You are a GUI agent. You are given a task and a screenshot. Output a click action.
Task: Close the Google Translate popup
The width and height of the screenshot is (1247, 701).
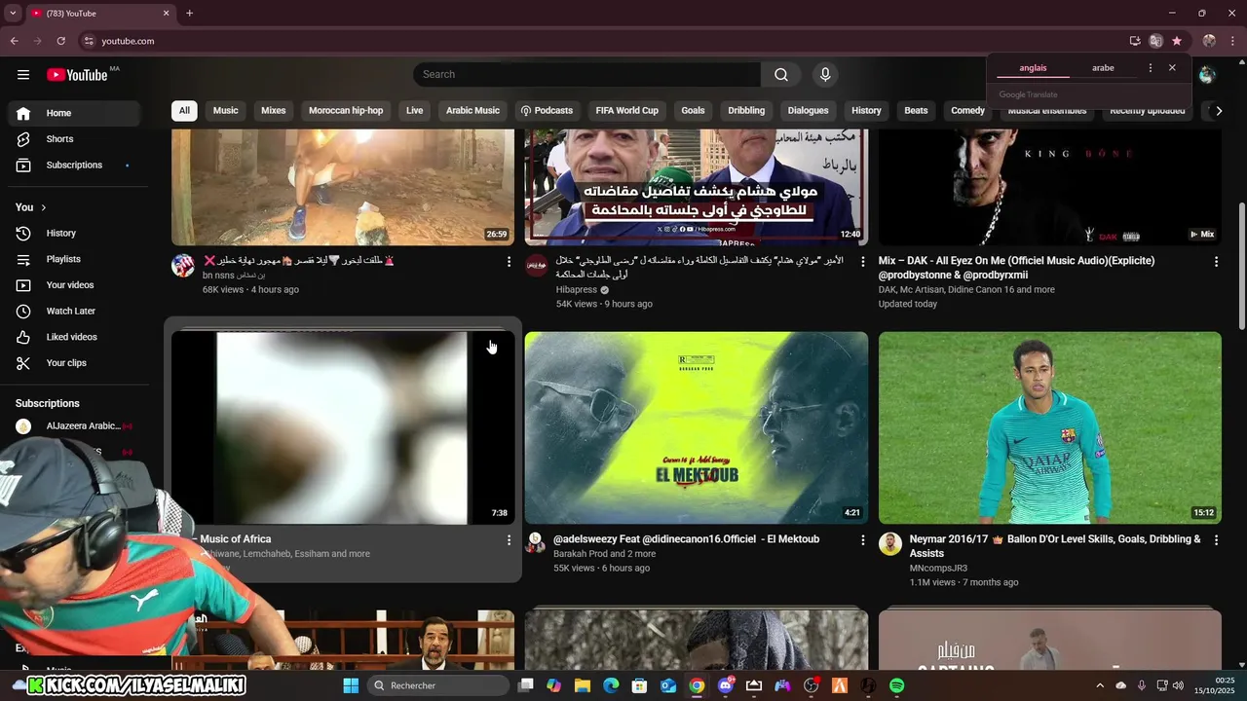(1172, 68)
